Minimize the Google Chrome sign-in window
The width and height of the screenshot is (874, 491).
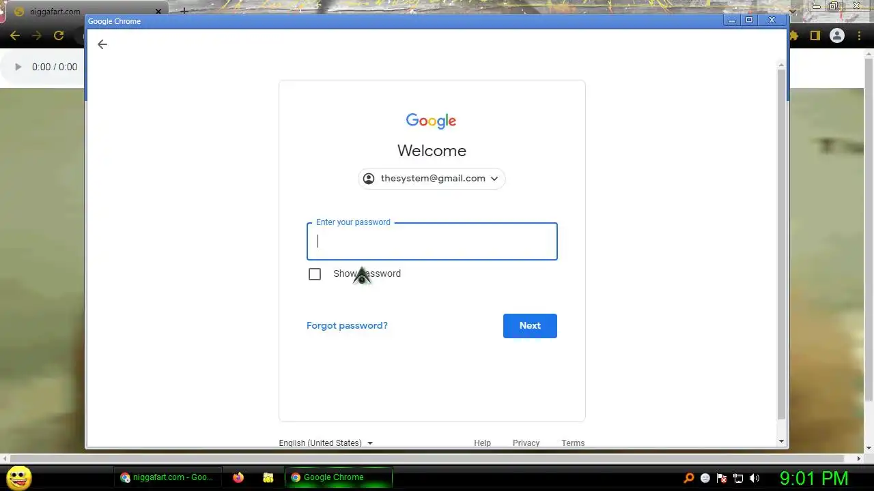pyautogui.click(x=731, y=20)
